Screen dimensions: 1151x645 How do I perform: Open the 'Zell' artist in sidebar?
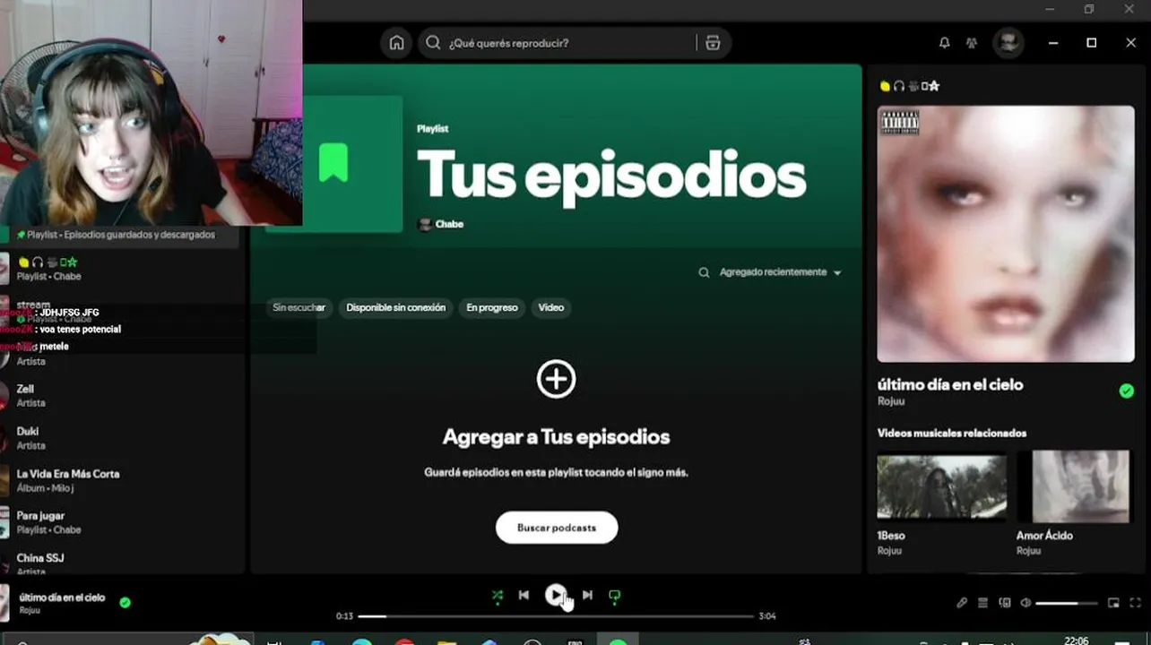[121, 395]
